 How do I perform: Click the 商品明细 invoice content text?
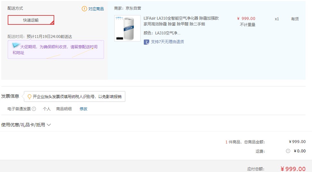click(x=64, y=109)
